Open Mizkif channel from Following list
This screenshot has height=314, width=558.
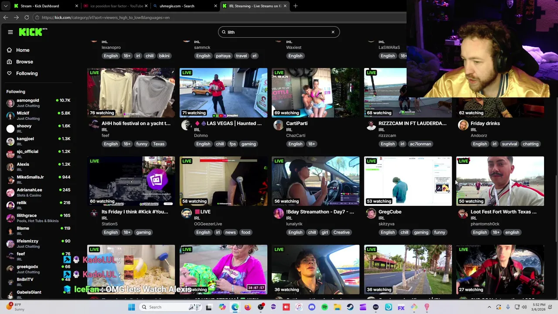38,116
